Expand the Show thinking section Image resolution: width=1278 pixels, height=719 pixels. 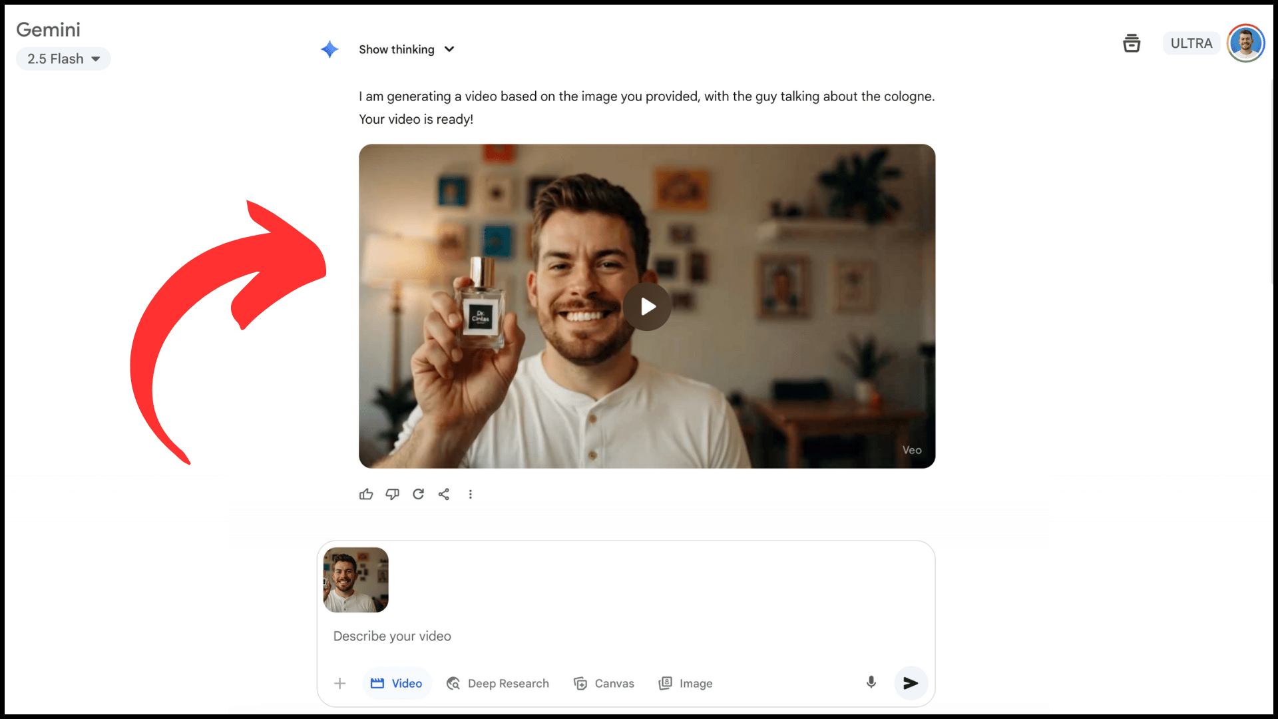[406, 49]
